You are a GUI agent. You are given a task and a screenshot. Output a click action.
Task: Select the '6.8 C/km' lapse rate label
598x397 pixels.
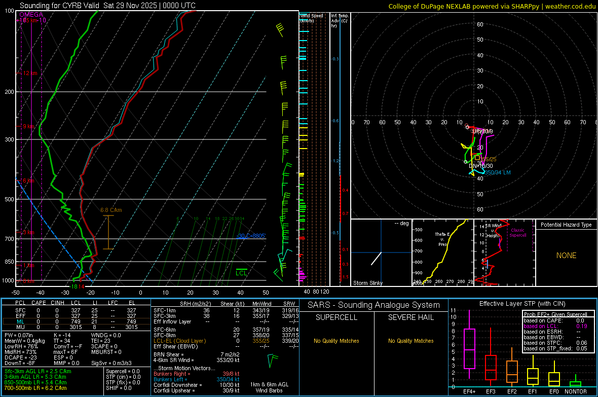[111, 210]
